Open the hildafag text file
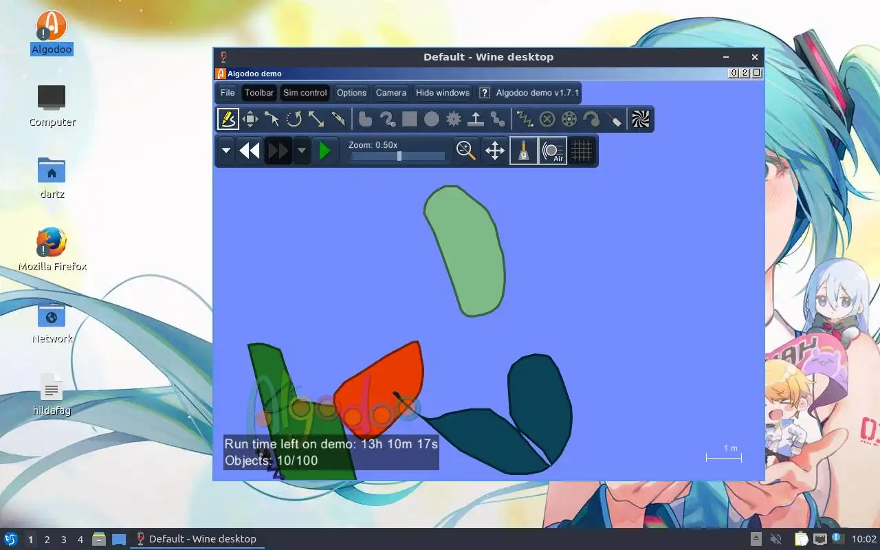880x550 pixels. click(52, 395)
